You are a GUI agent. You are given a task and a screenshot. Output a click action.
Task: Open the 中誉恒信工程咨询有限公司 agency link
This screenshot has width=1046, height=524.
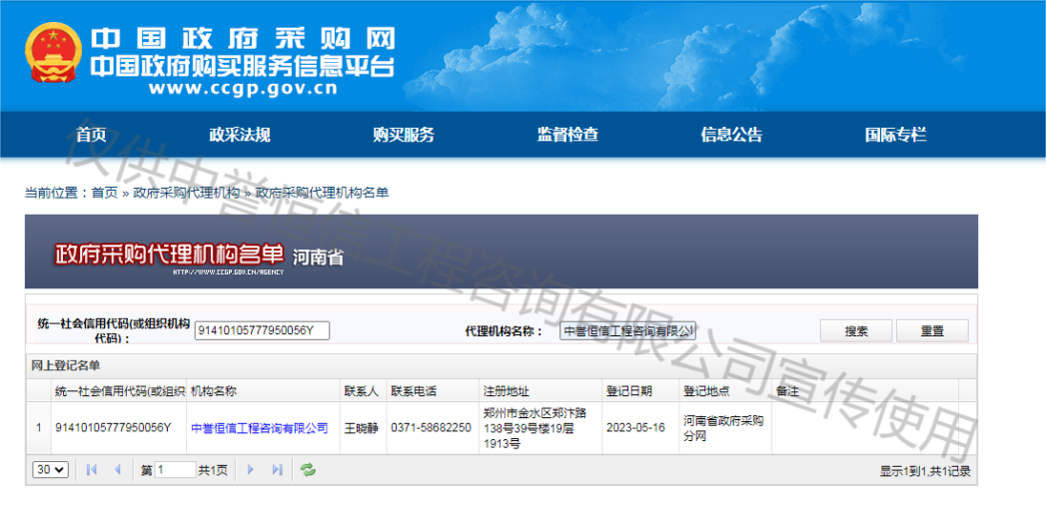(x=259, y=428)
